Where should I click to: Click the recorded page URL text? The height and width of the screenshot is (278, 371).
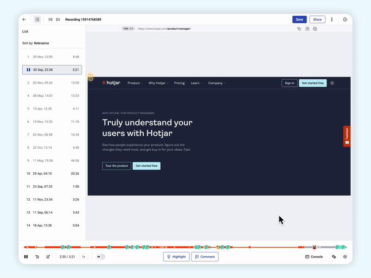click(164, 29)
